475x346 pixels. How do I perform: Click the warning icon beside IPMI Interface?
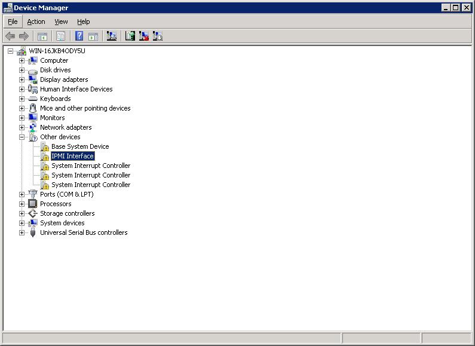45,157
